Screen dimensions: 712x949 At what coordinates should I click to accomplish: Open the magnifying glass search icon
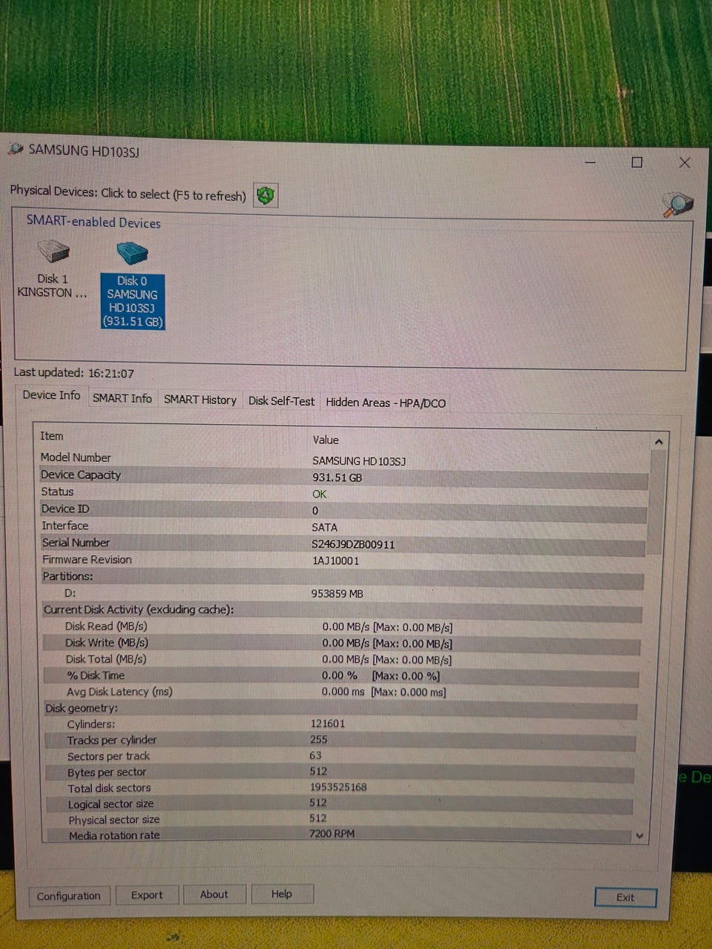coord(677,204)
